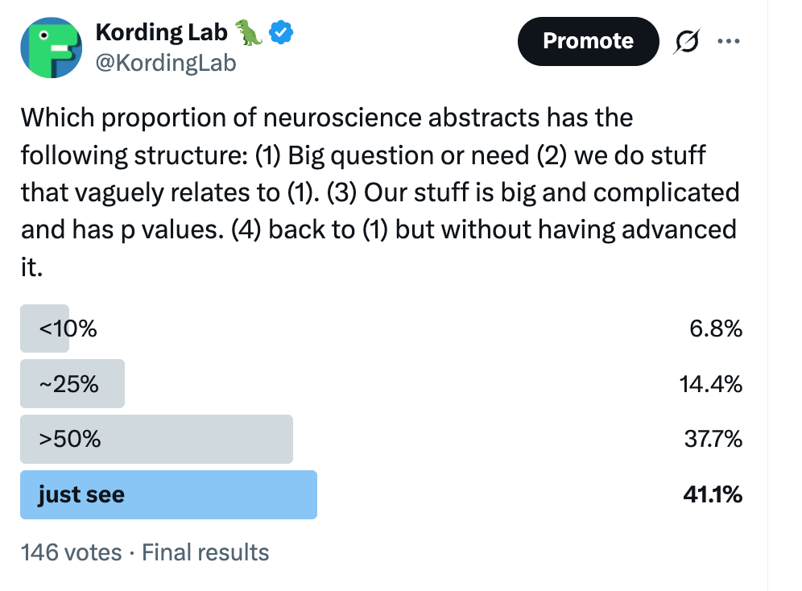The image size is (802, 591).
Task: Click the dinosaur emoji beside Kording Lab
Action: (250, 32)
